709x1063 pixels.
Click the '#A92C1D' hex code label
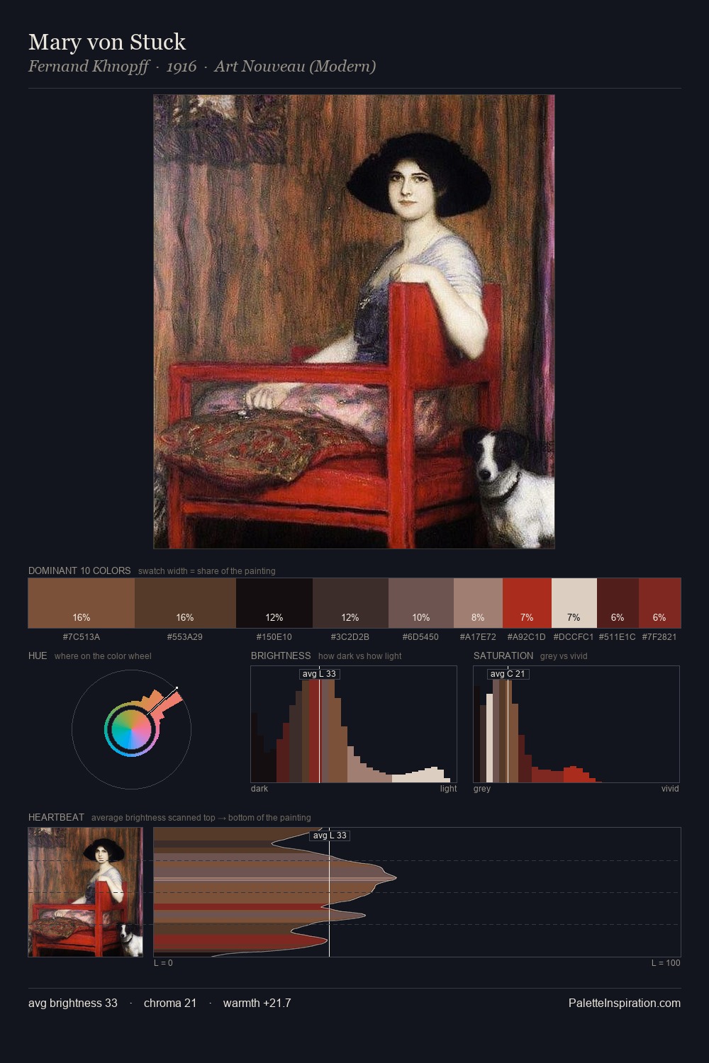[527, 636]
